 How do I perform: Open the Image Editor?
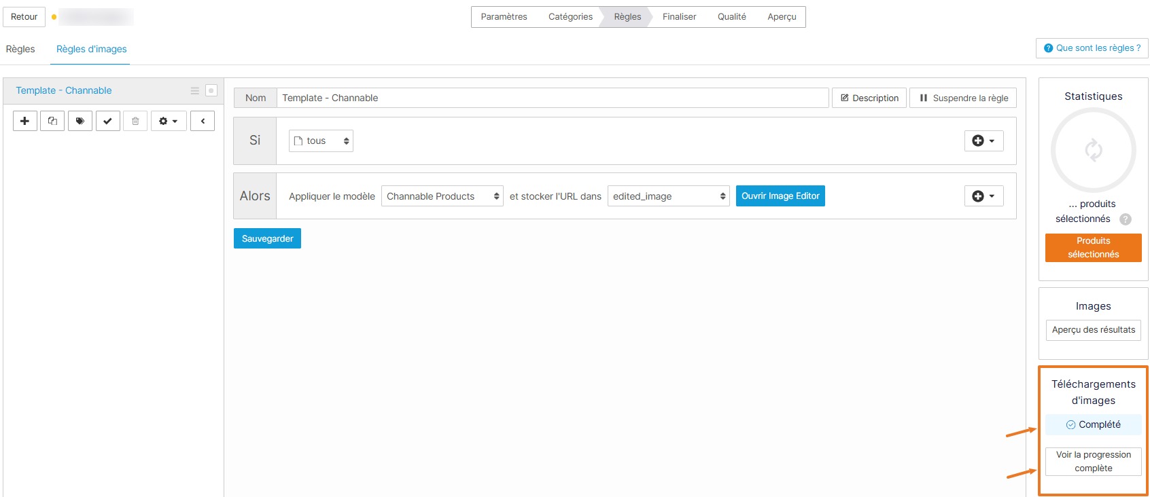coord(780,196)
